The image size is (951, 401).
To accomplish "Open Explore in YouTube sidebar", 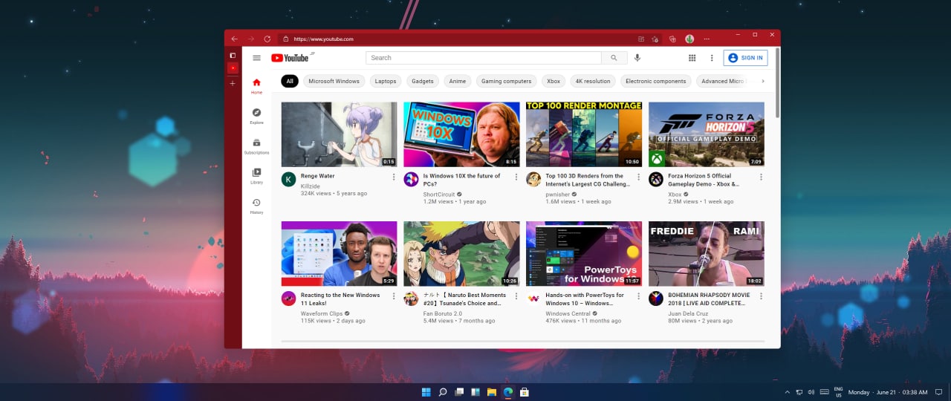I will [256, 116].
